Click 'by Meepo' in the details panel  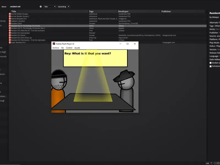[x=214, y=17]
